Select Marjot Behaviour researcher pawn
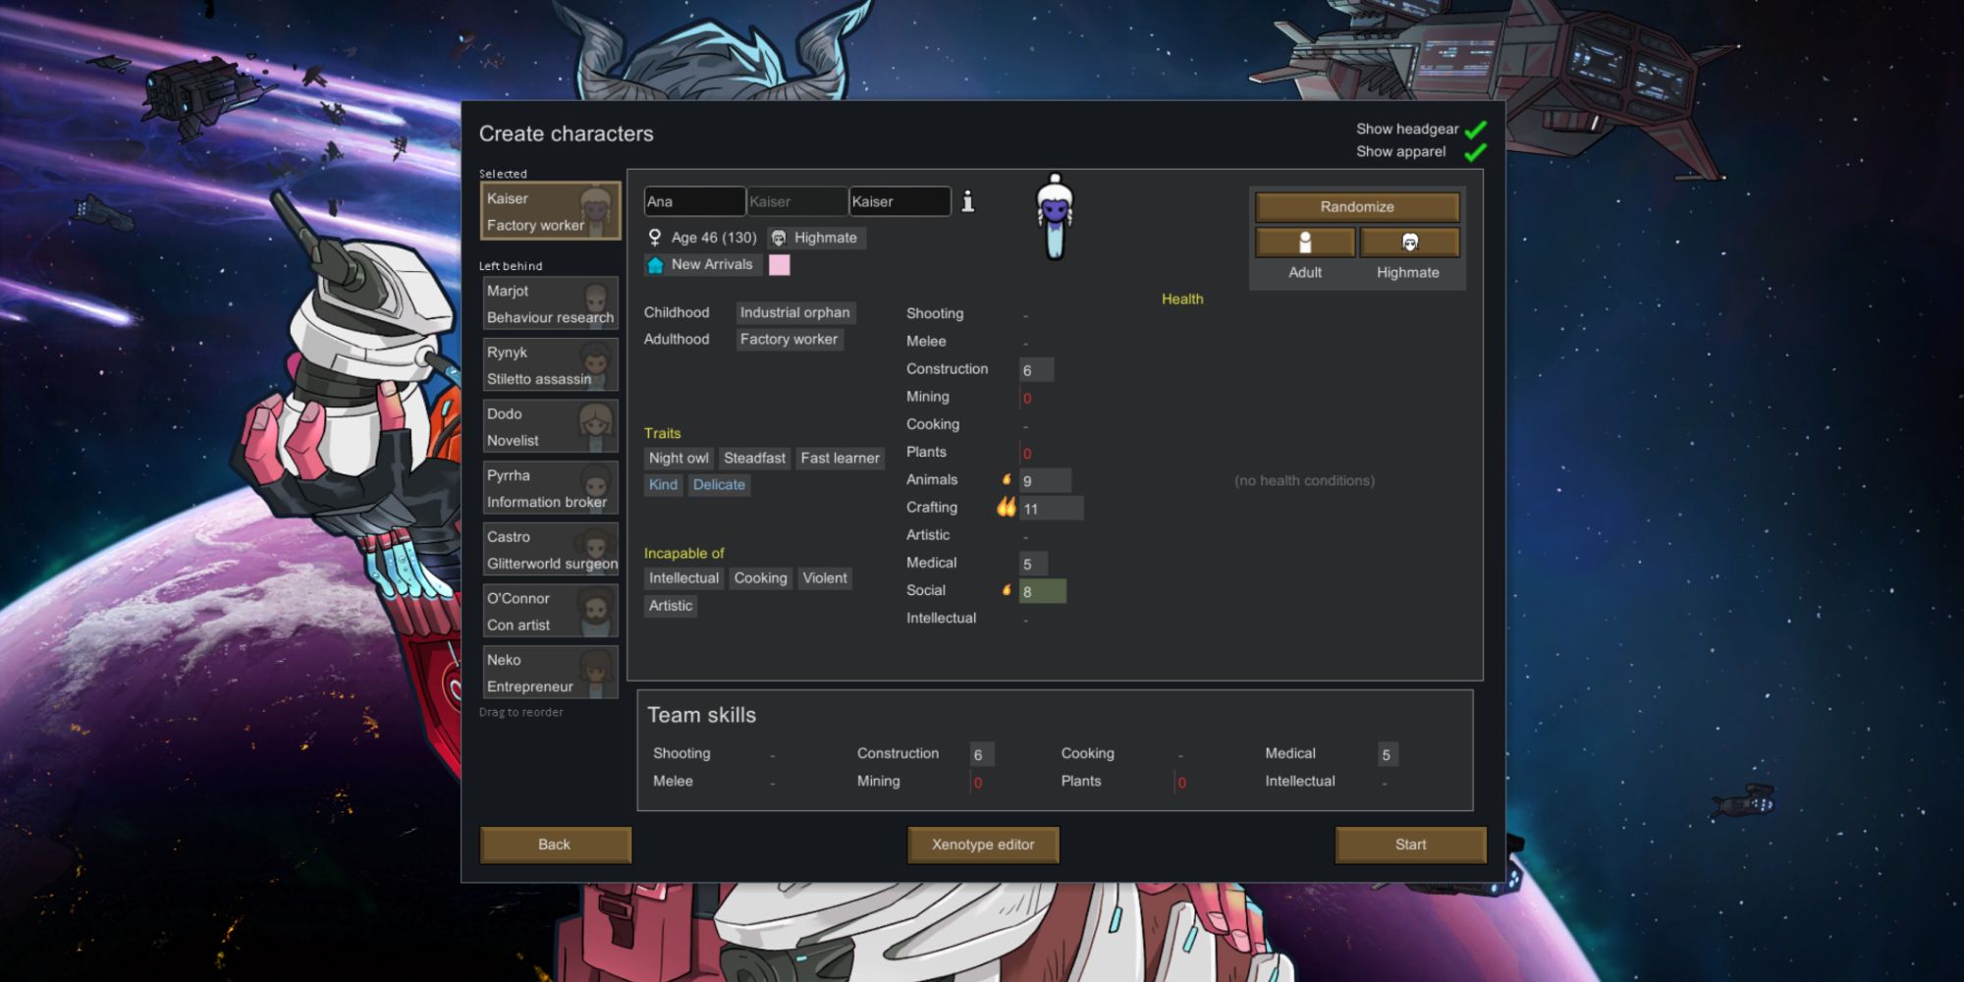The image size is (1964, 982). [x=550, y=303]
